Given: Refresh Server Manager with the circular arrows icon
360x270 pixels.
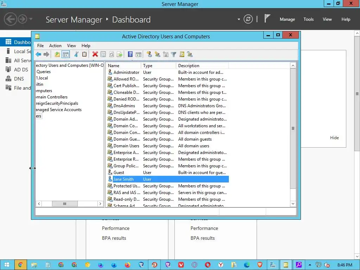Looking at the screenshot, I should pos(248,19).
